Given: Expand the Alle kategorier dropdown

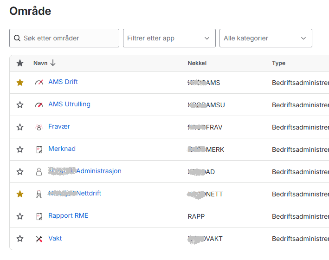Looking at the screenshot, I should tap(265, 38).
